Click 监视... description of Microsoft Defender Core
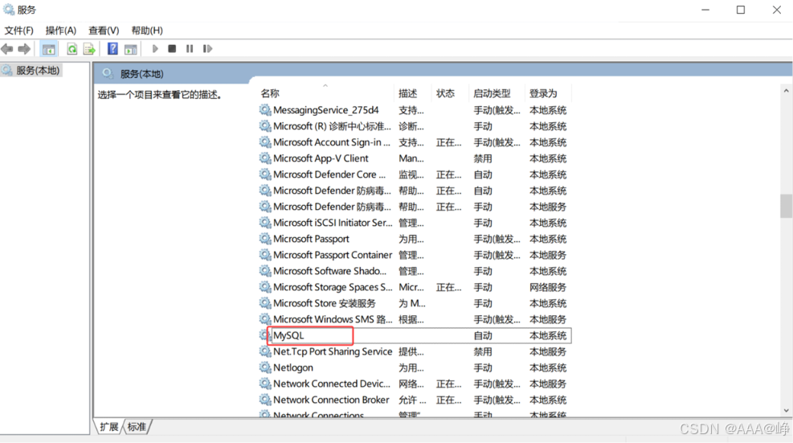The height and width of the screenshot is (443, 793). 411,174
